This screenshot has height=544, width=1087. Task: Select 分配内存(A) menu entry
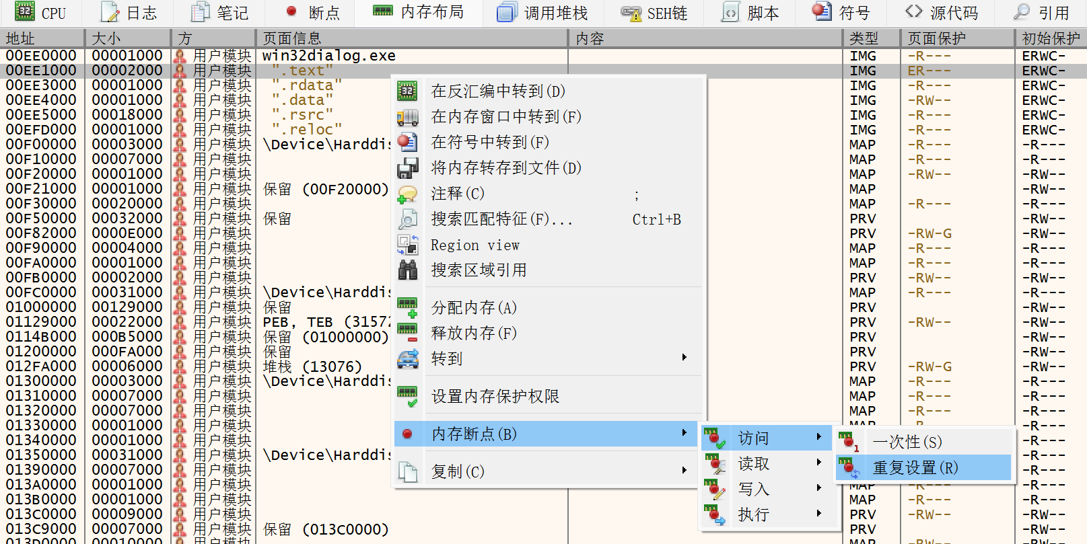click(549, 308)
